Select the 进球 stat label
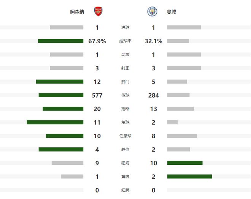The height and width of the screenshot is (199, 251). (125, 27)
